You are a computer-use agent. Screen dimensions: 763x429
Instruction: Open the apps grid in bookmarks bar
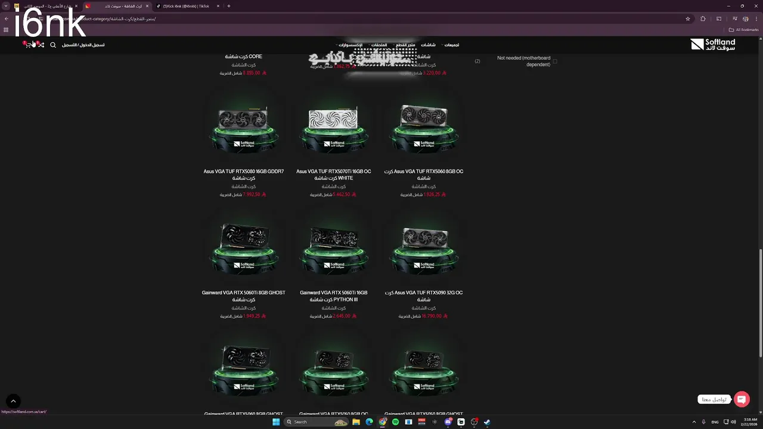(x=7, y=30)
